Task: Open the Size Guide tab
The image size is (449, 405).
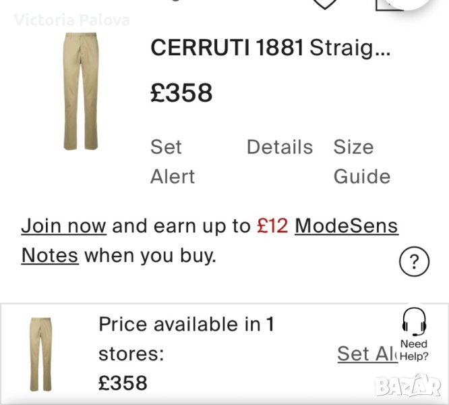Action: (361, 162)
